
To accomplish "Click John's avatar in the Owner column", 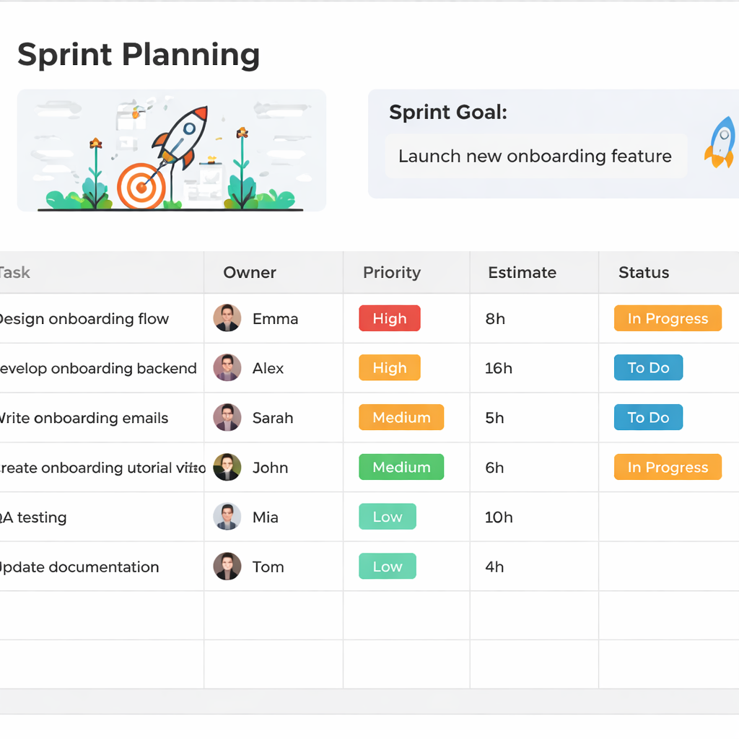I will (227, 467).
